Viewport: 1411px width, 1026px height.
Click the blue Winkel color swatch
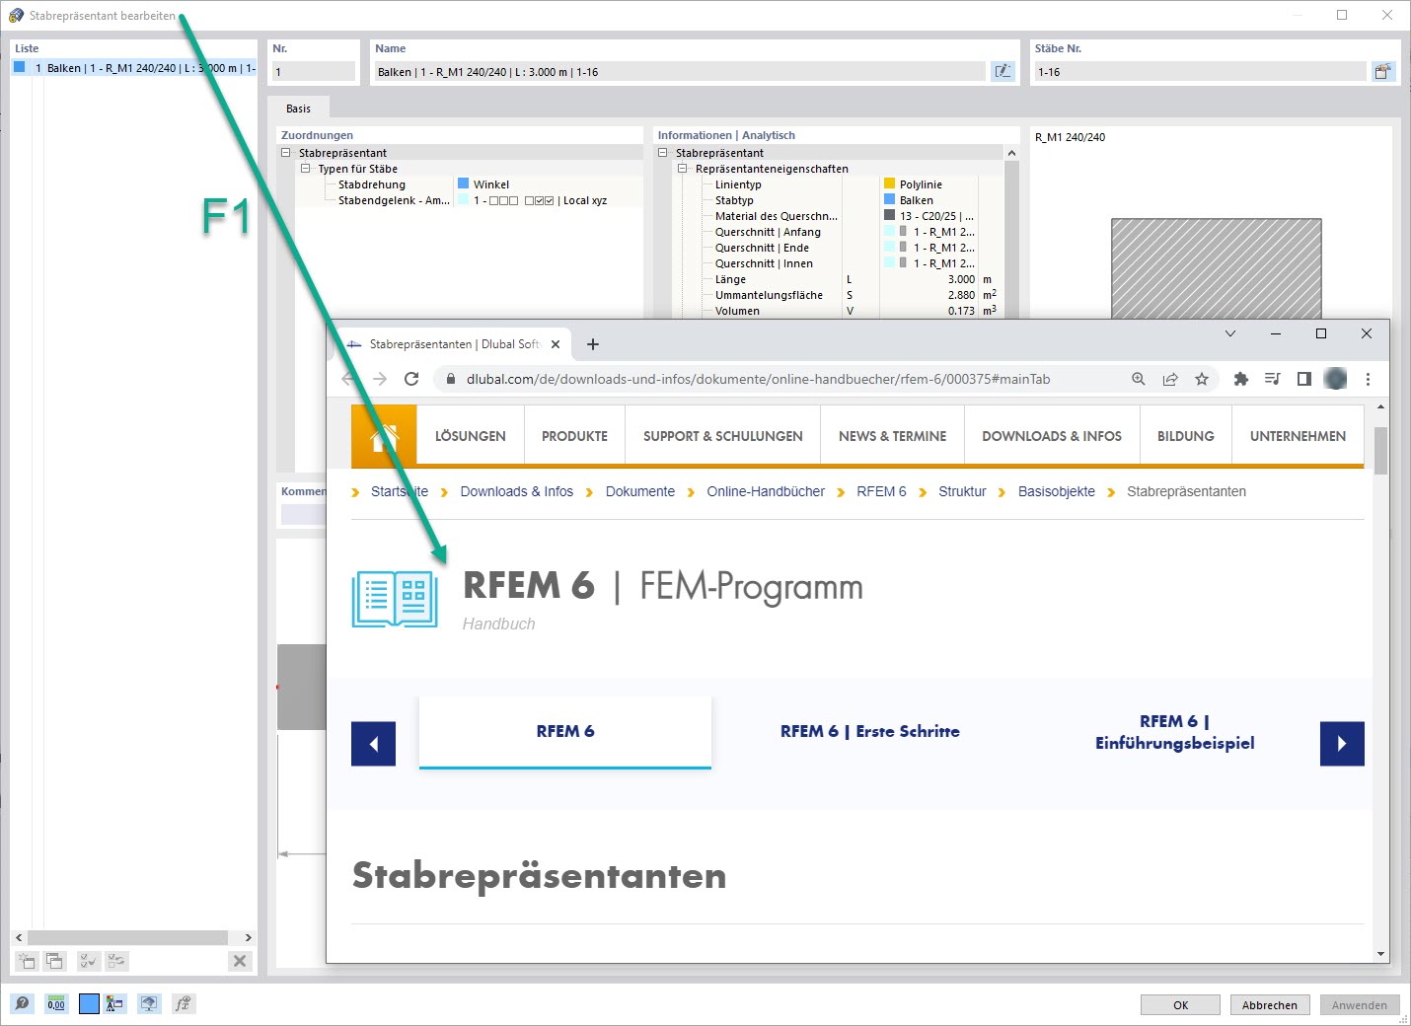pos(463,184)
